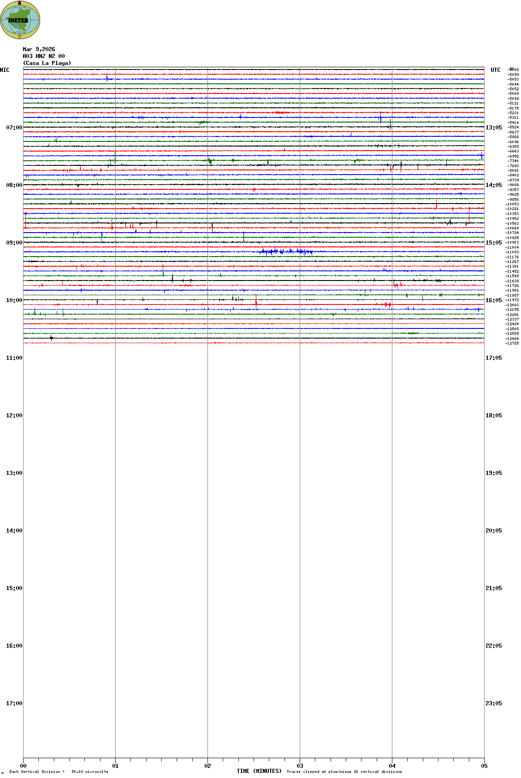
Task: Click the 07:00 local time marker
Action: pos(14,128)
